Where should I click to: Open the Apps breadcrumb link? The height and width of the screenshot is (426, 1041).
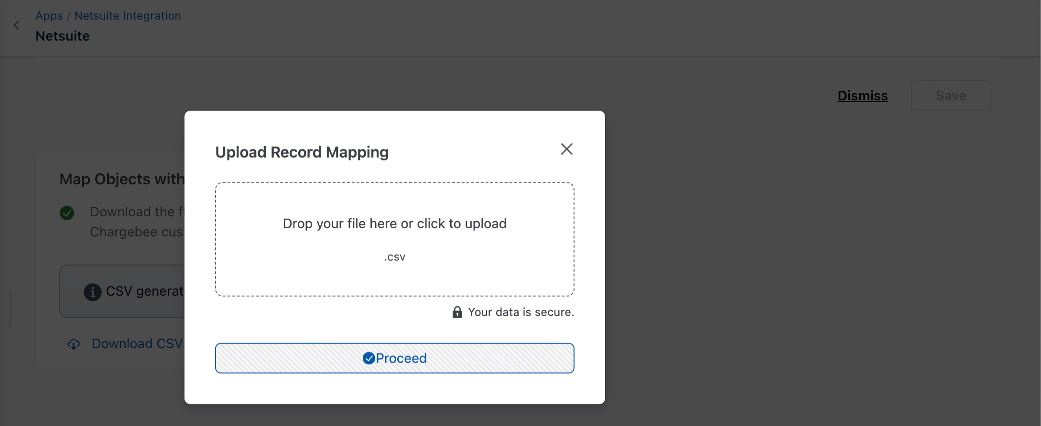tap(49, 16)
